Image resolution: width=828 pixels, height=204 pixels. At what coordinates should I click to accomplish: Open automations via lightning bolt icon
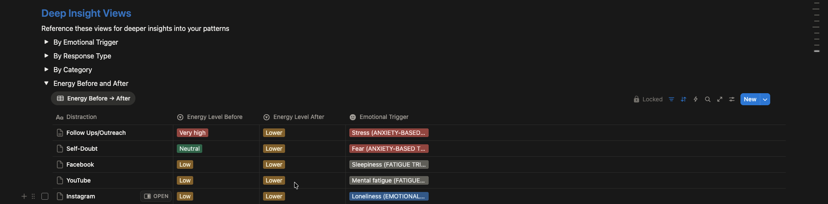pyautogui.click(x=696, y=99)
